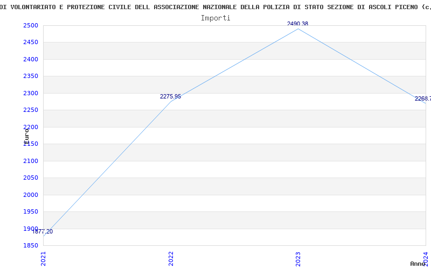The image size is (431, 269).
Task: Click the 2250 y-axis tick label
Action: 31,110
